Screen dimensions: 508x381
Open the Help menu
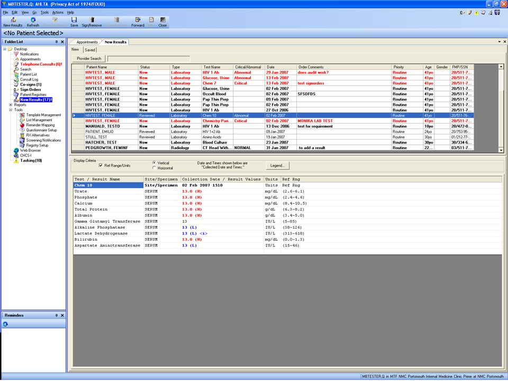pos(70,12)
